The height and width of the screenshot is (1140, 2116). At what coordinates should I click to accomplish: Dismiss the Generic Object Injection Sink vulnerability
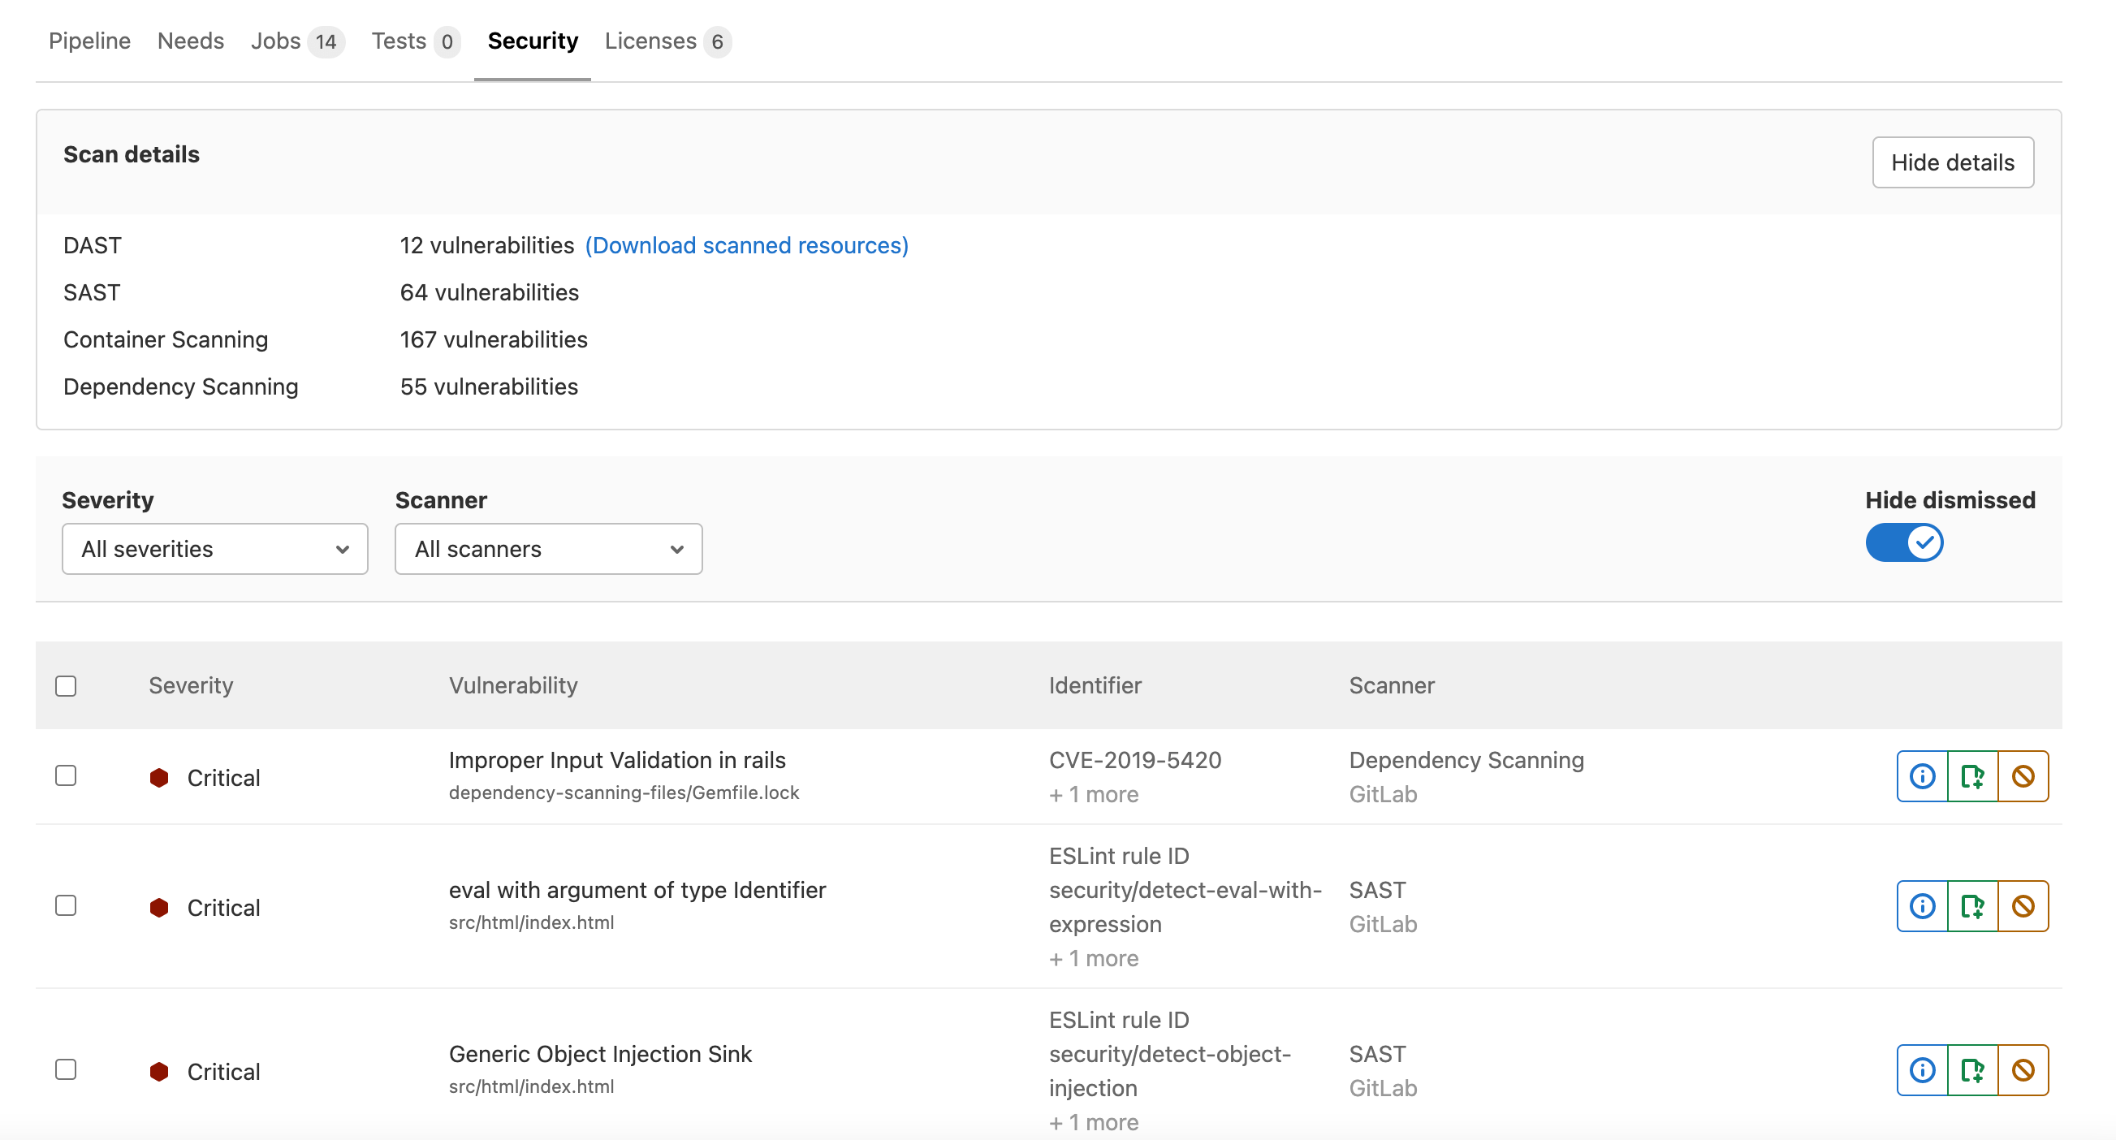(x=2023, y=1069)
